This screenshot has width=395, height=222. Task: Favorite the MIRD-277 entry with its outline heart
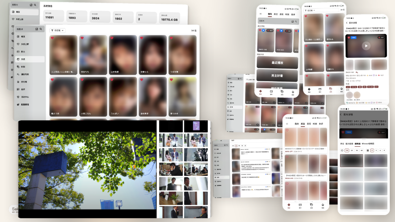287,130
